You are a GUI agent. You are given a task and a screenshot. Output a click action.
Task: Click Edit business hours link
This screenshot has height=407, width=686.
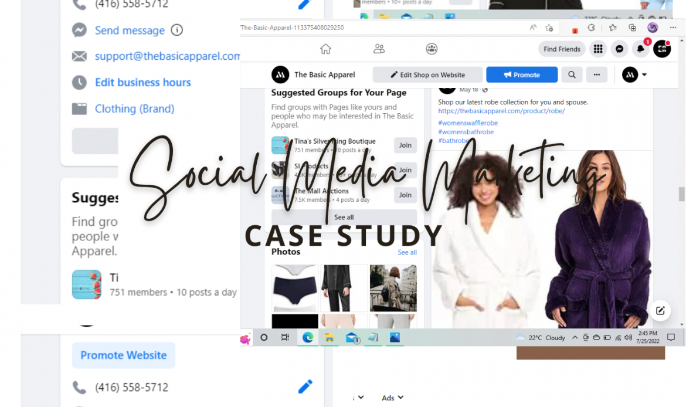point(143,82)
